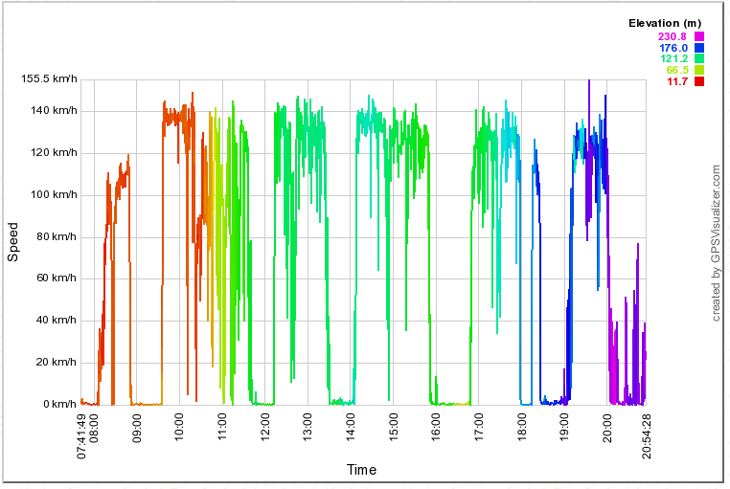Screen dimensions: 730x489
Task: Select the blue 176.0 legend swatch
Action: (x=699, y=48)
